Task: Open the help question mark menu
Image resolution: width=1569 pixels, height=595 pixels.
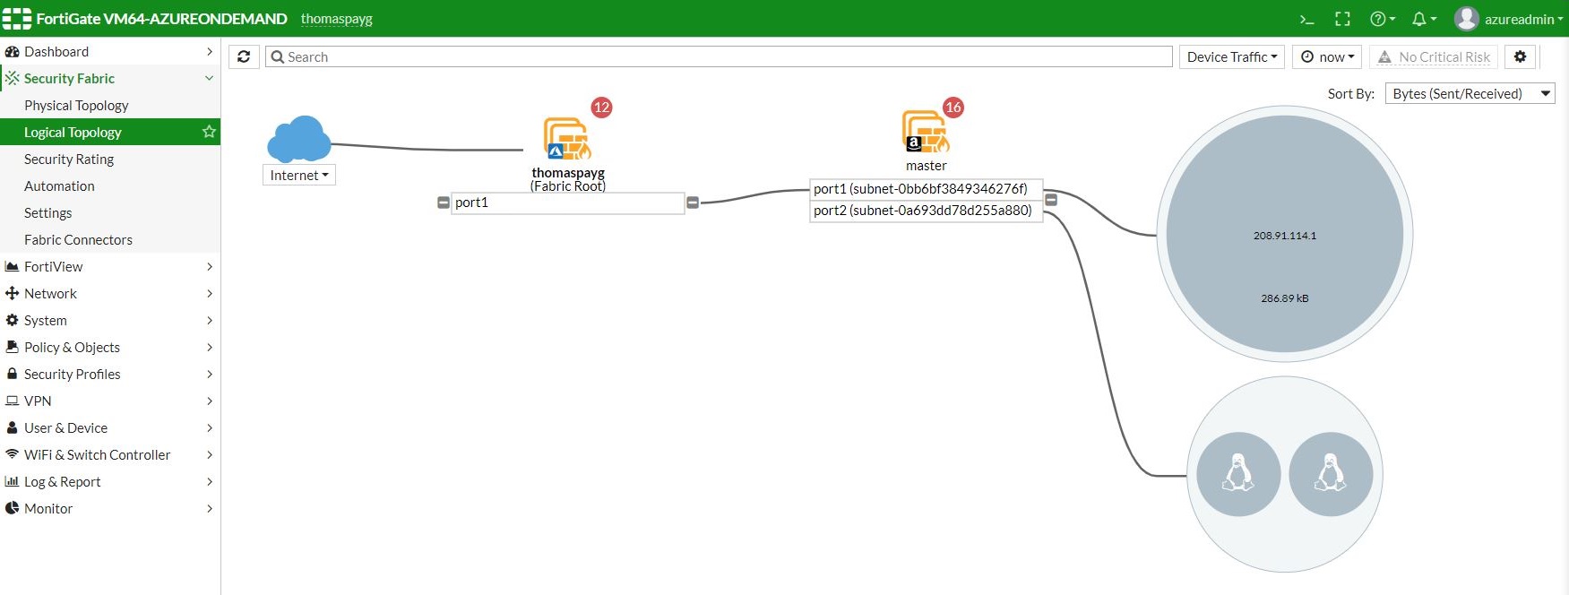Action: (1383, 19)
